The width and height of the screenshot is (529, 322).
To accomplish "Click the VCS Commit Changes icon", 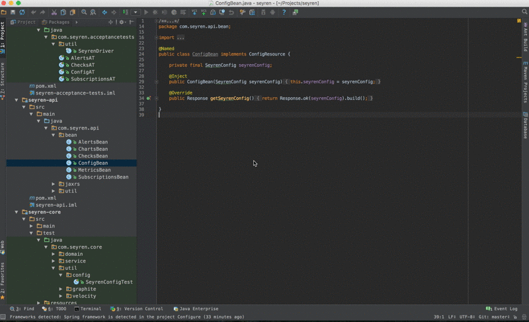I will [204, 12].
